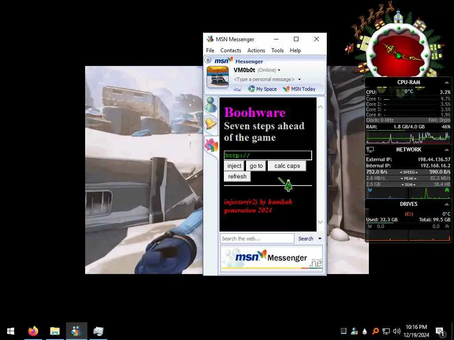The height and width of the screenshot is (340, 454).
Task: Click the PEAK label in NETWORK gadget
Action: coord(408,179)
